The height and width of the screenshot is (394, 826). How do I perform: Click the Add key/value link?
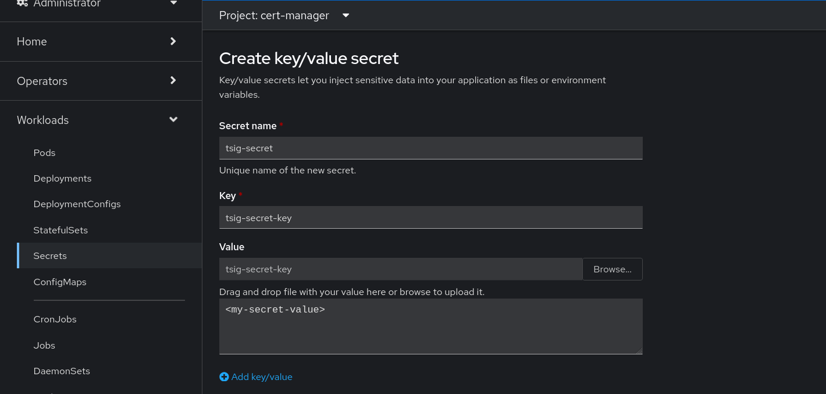click(x=262, y=377)
